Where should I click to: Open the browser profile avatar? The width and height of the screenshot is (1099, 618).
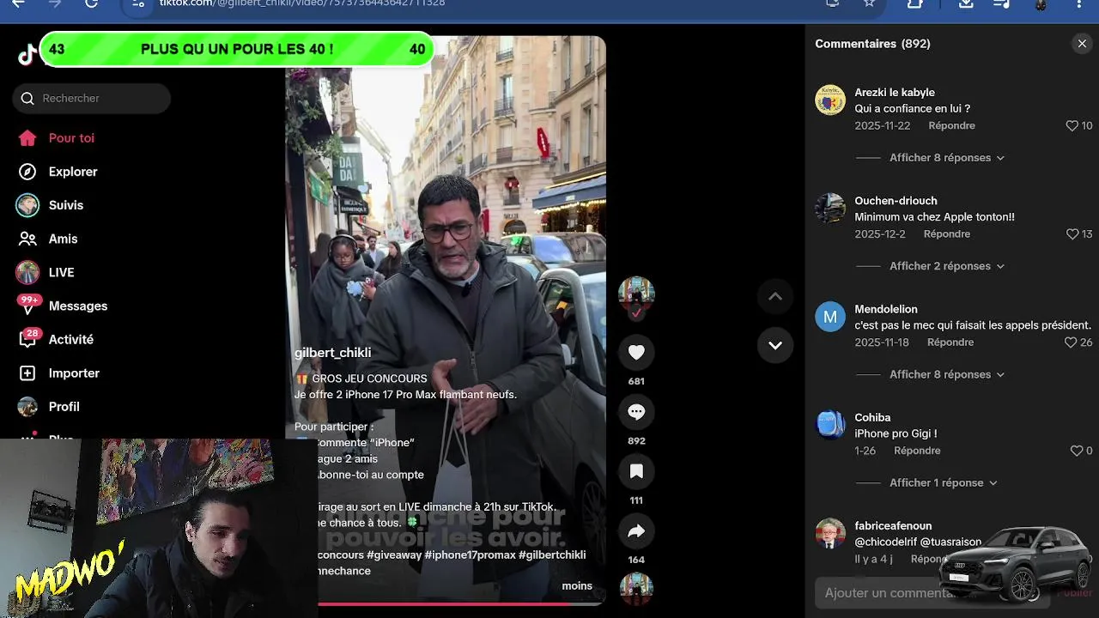1041,3
